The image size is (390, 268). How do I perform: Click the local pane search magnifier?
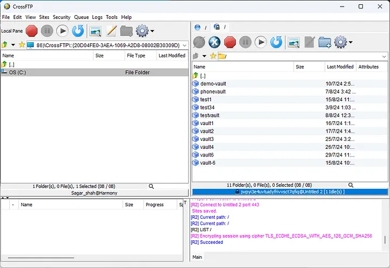tap(151, 186)
